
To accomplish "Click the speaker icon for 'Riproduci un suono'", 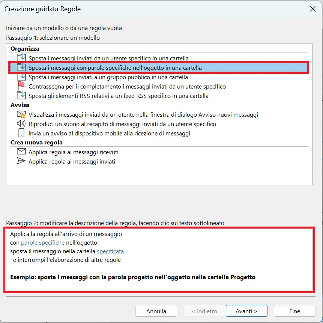I will (x=21, y=124).
